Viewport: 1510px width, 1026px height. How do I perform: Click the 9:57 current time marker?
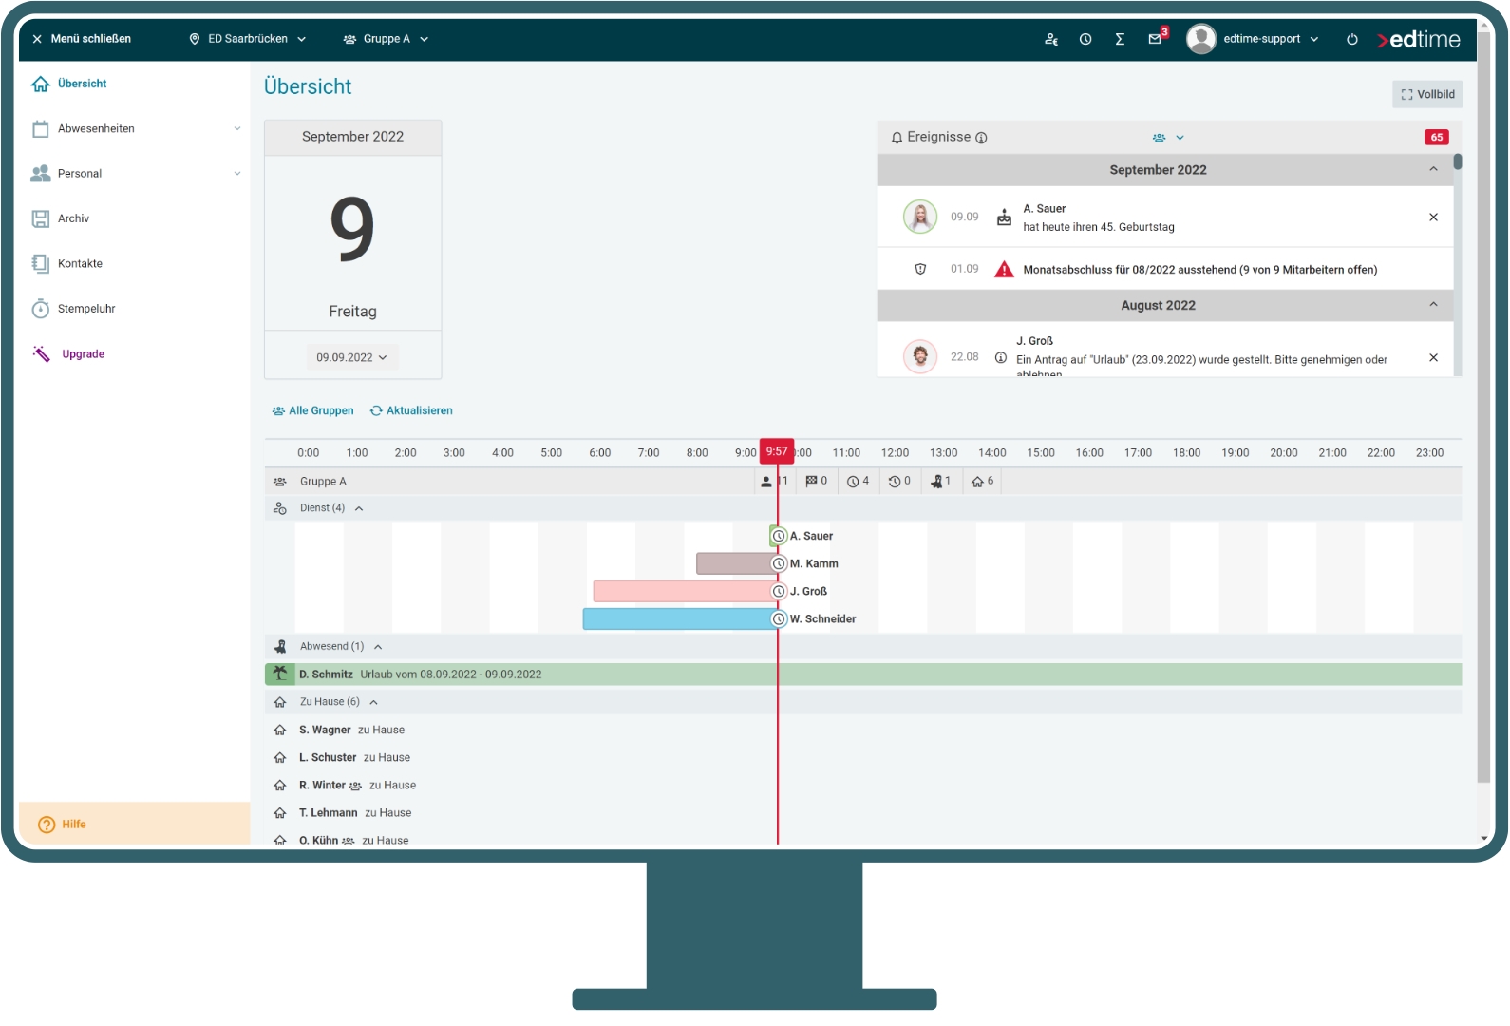[777, 452]
